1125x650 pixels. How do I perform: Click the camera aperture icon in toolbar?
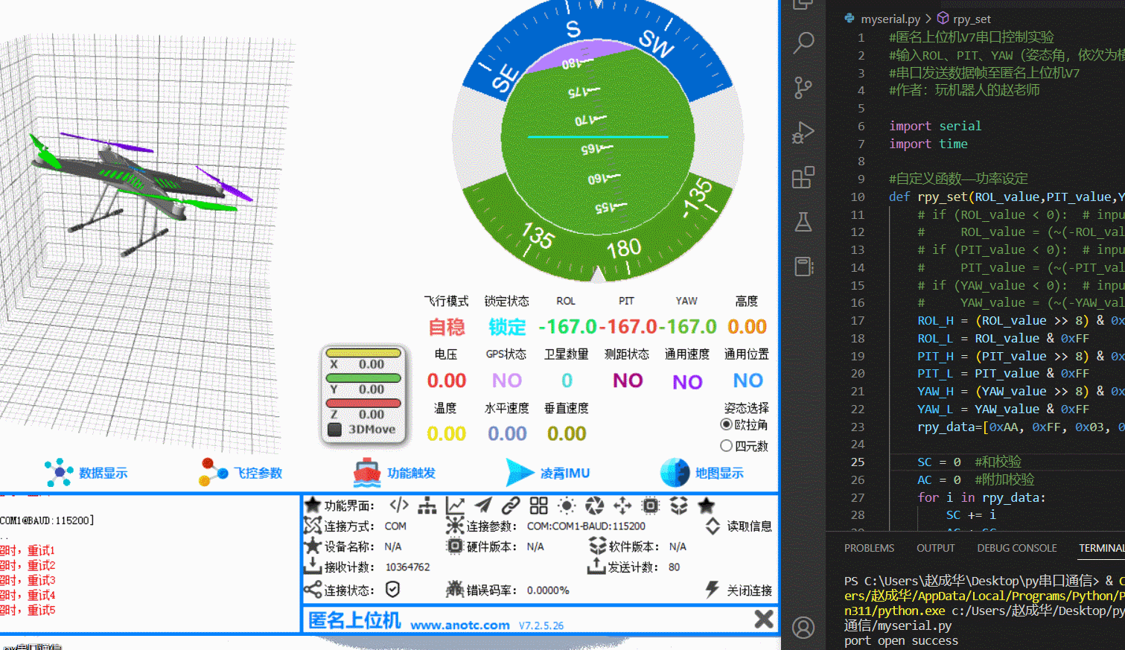click(594, 506)
